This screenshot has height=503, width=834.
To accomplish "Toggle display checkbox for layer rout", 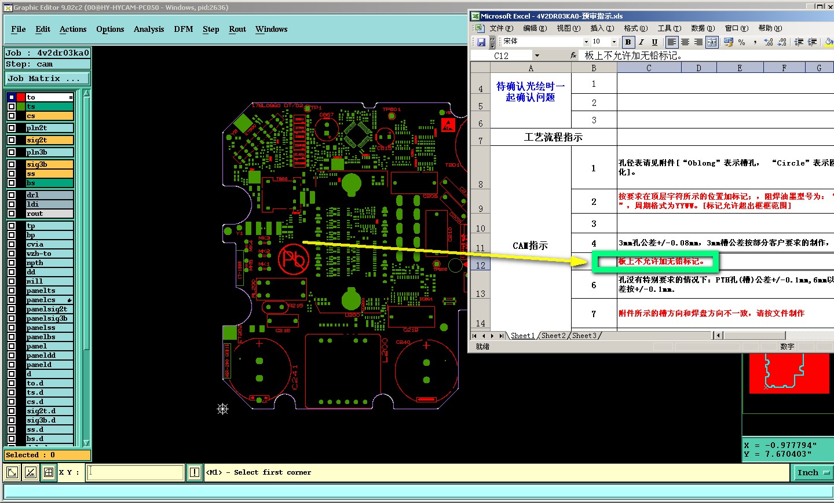I will (12, 214).
